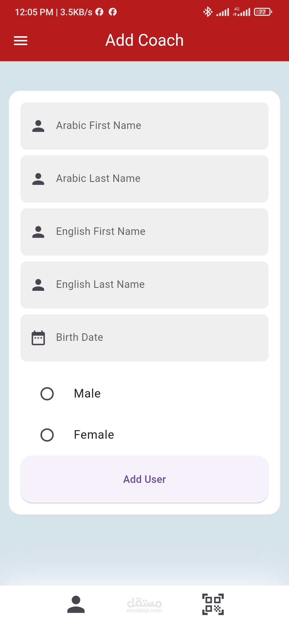Image resolution: width=289 pixels, height=626 pixels.
Task: Select the Male radio button
Action: click(x=47, y=394)
